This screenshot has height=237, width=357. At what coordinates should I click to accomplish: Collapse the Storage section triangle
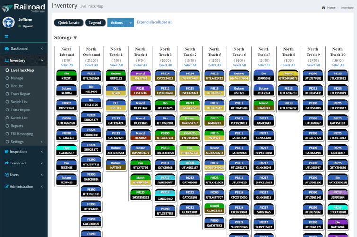click(x=75, y=38)
